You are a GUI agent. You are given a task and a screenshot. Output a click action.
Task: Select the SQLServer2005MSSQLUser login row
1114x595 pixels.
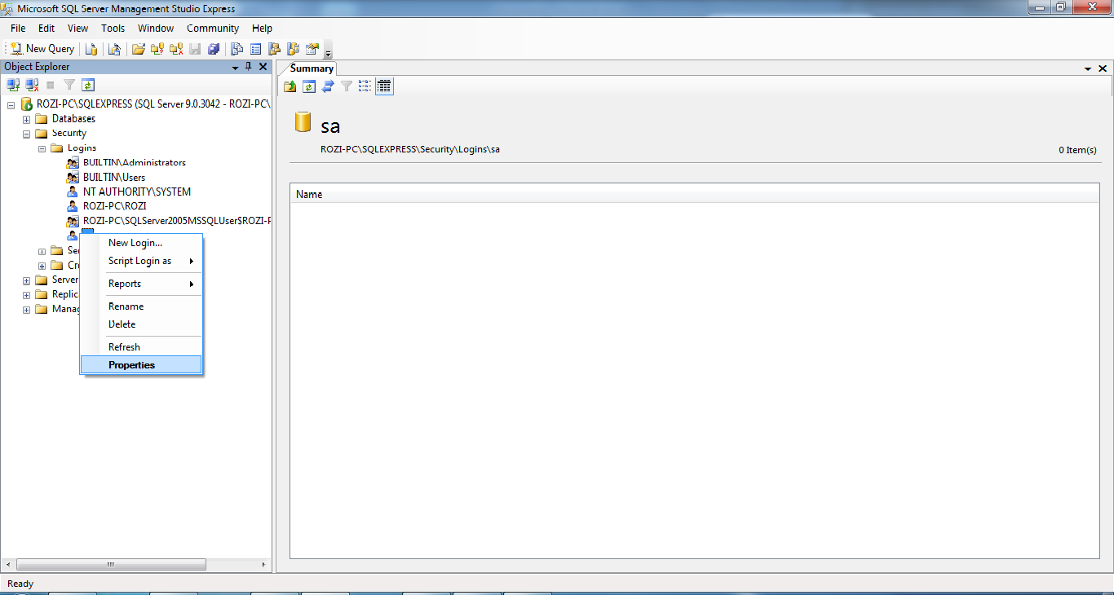(x=176, y=222)
